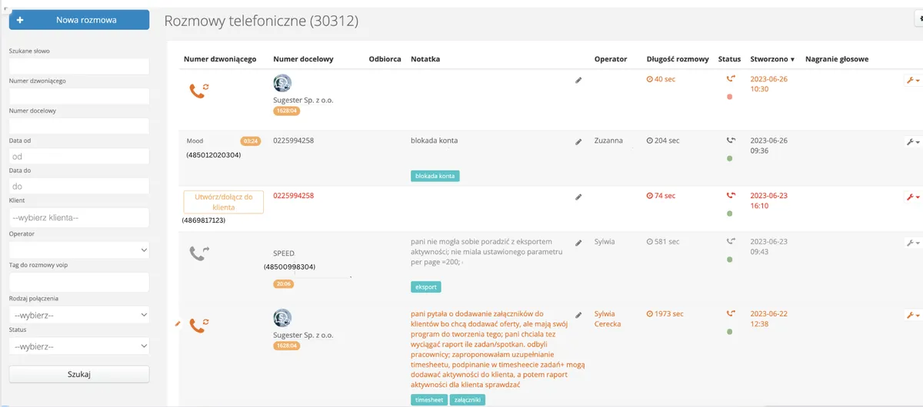Click the call status icon in the 09:36 row
923x407 pixels.
(x=730, y=141)
